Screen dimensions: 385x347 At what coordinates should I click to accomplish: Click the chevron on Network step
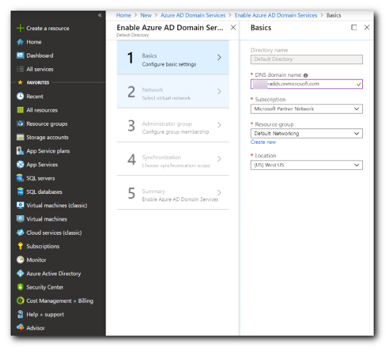tap(220, 92)
